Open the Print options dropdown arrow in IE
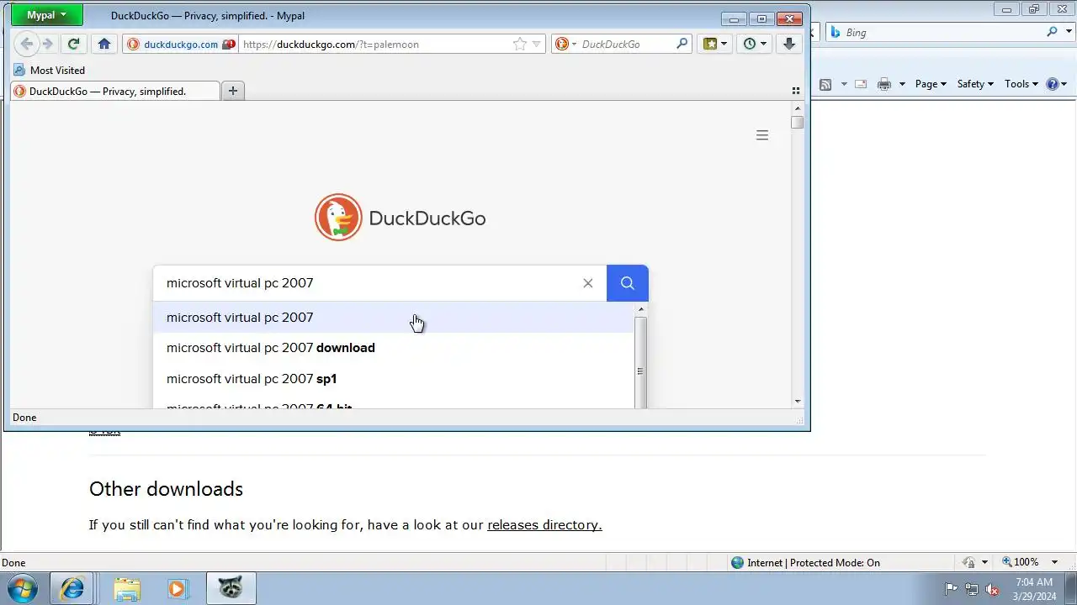The image size is (1077, 605). [x=902, y=84]
